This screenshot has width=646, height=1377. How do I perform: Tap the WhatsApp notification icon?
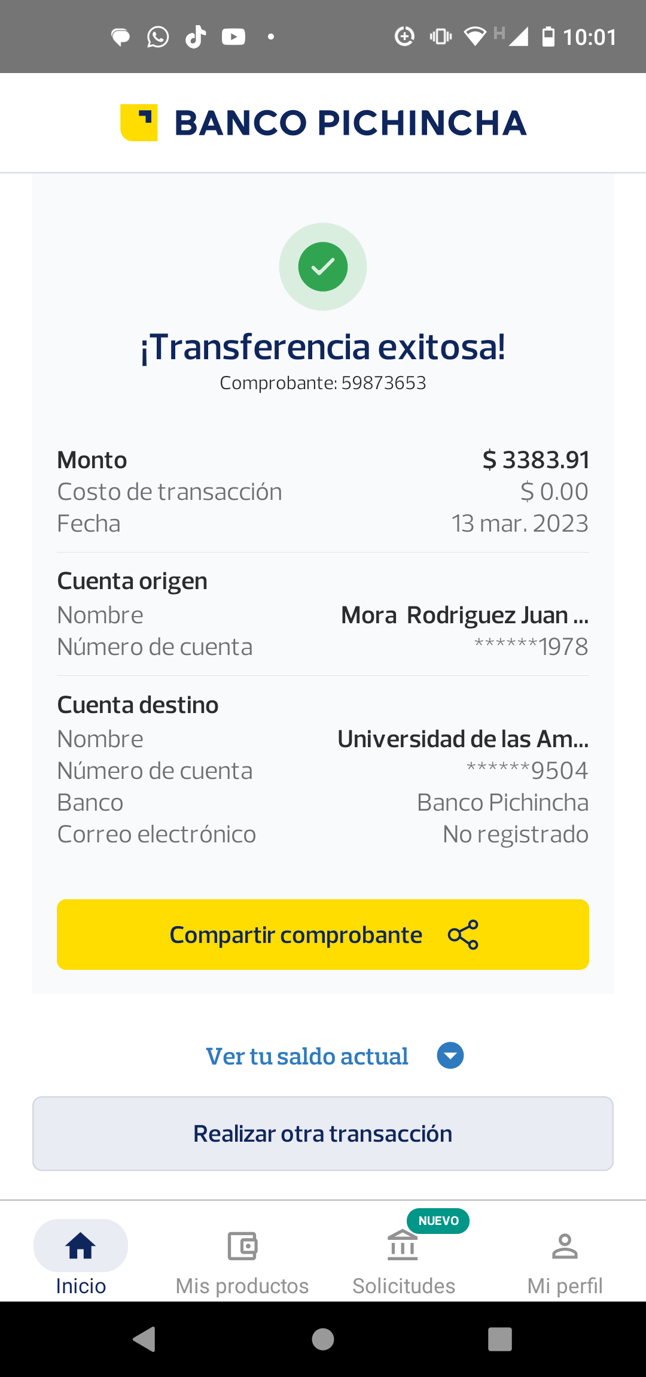click(x=158, y=37)
